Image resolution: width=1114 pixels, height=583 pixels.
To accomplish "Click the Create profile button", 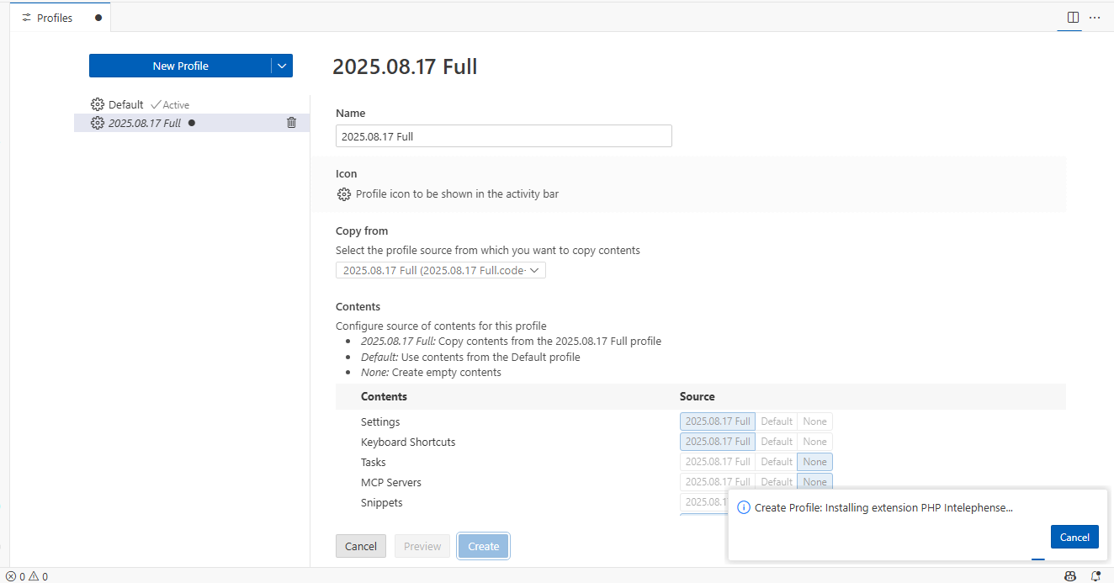I will pos(483,546).
